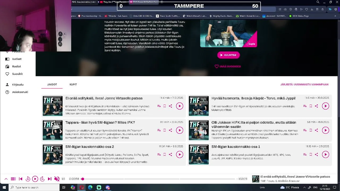Seek on the episode progress slider
The height and width of the screenshot is (191, 340).
tap(158, 179)
